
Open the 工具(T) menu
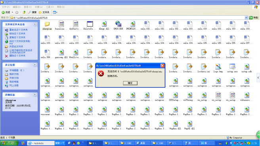coord(50,7)
